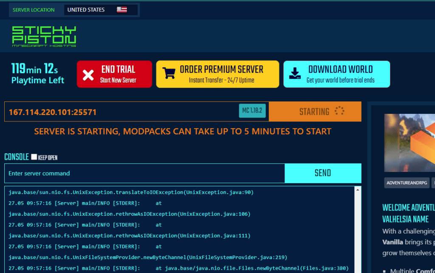Click the server IP address
Image resolution: width=435 pixels, height=273 pixels.
coord(52,112)
